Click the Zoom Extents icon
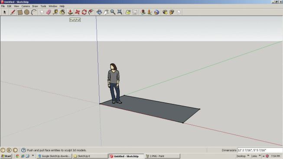The image size is (283, 159). 120,12
